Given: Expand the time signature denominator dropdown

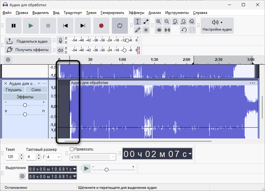Looking at the screenshot, I should (58, 157).
